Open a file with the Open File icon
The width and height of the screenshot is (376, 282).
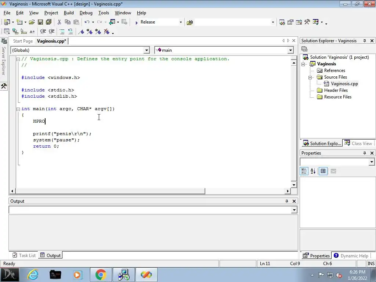pyautogui.click(x=32, y=22)
